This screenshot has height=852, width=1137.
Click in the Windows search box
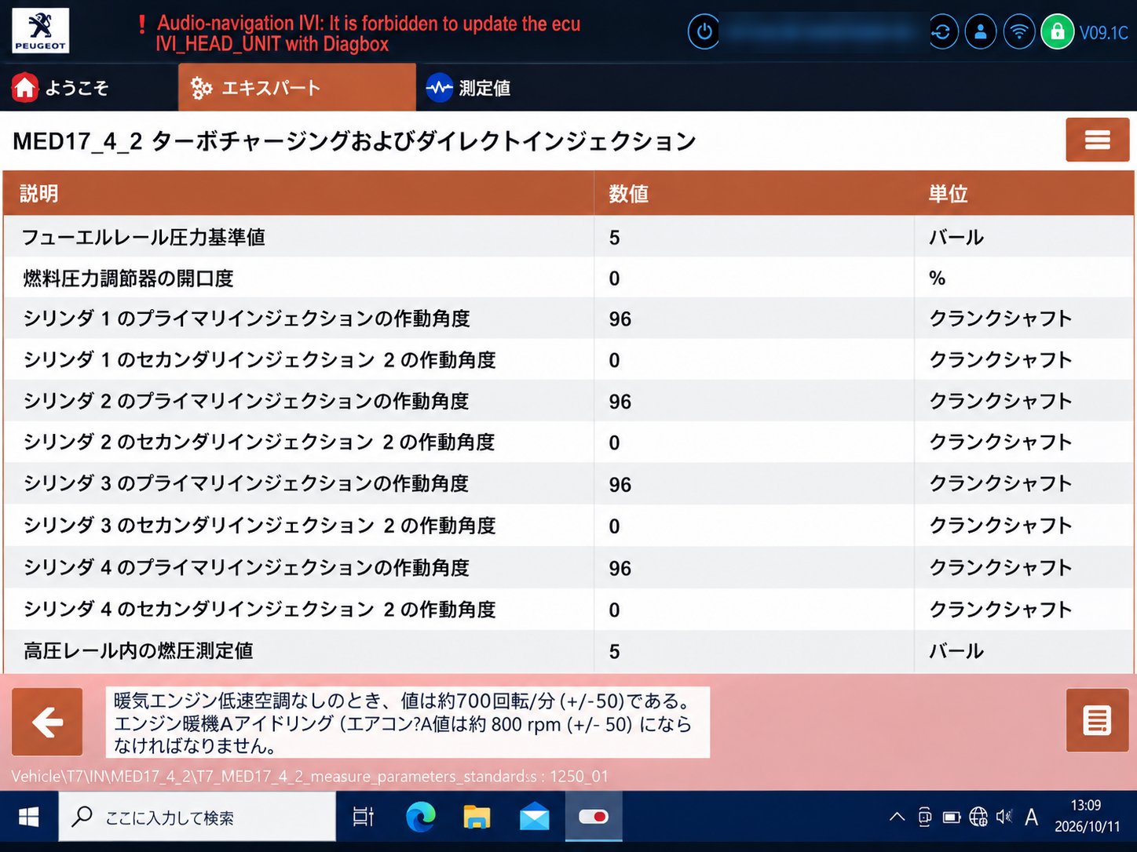(197, 817)
